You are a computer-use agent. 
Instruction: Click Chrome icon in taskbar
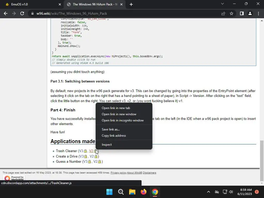tap(155, 192)
